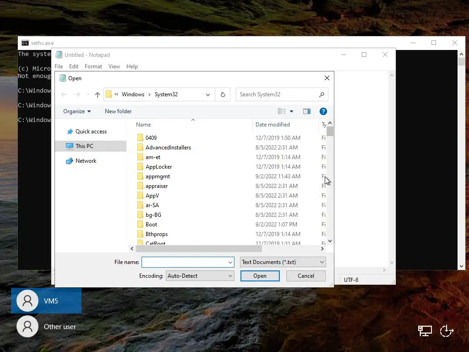Expand the view options dropdown arrow
Image resolution: width=469 pixels, height=352 pixels.
tap(291, 111)
